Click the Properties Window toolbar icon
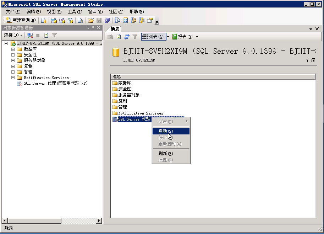Screen dimensions: 324x234 pos(150,20)
